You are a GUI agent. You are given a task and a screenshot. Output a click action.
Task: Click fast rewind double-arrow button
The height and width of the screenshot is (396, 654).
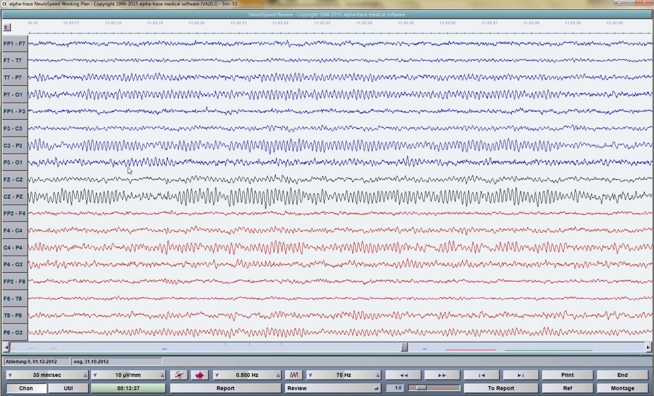click(403, 375)
